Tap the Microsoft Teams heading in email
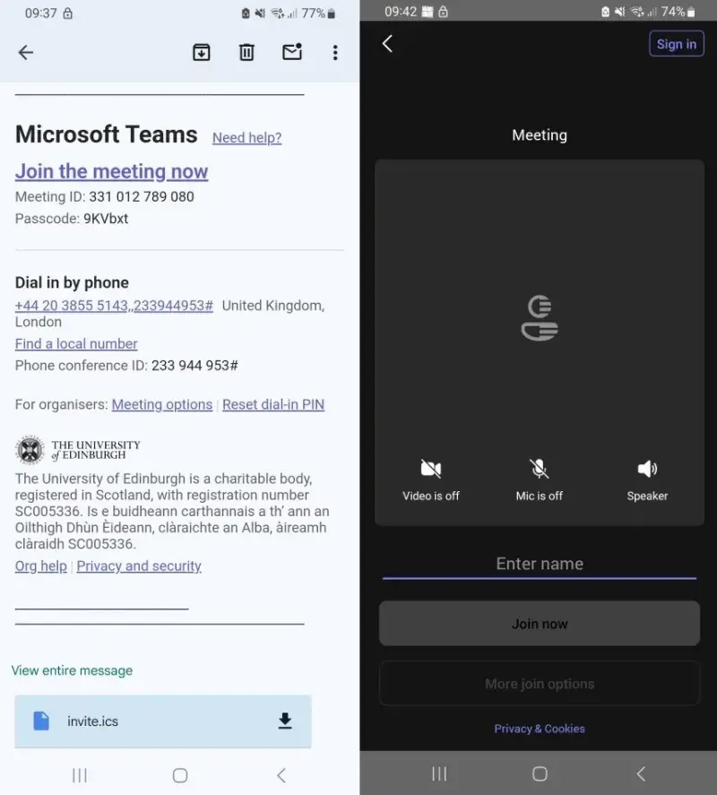The image size is (717, 795). coord(107,134)
